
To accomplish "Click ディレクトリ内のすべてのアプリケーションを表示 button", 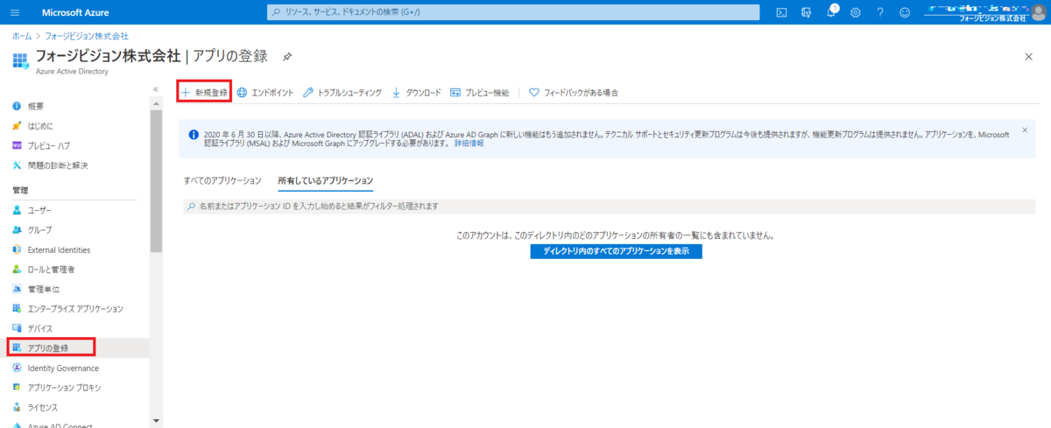I will tap(617, 251).
